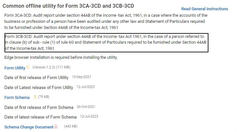Download the Form Utility link
This screenshot has width=237, height=132.
click(x=15, y=68)
